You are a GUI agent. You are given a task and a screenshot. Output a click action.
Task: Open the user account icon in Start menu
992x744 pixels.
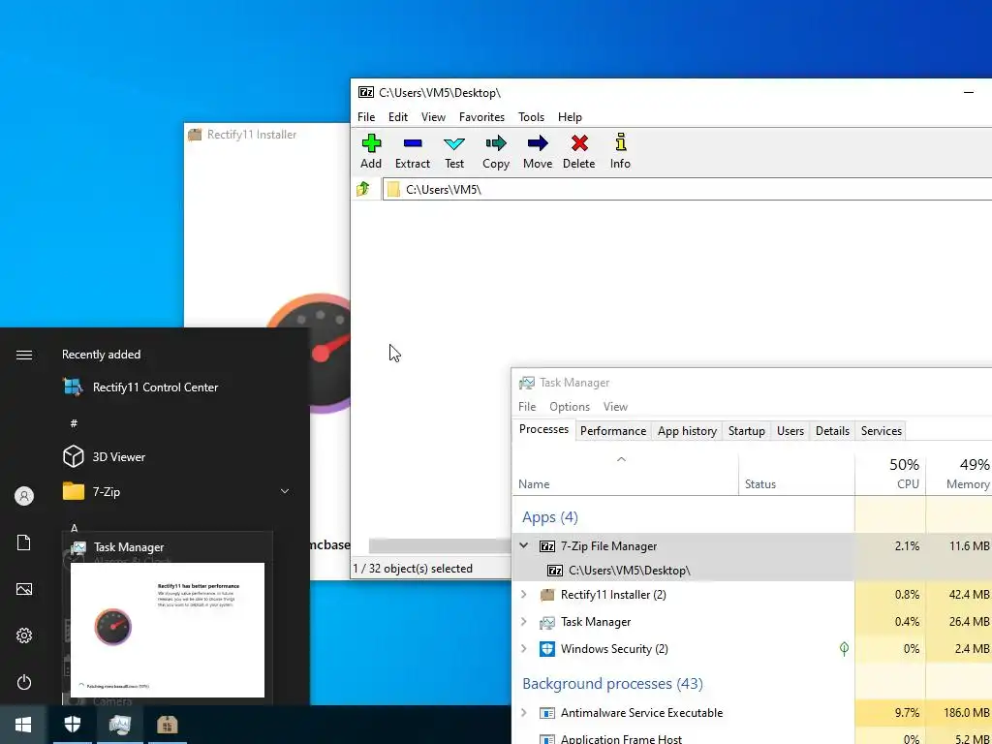tap(24, 496)
